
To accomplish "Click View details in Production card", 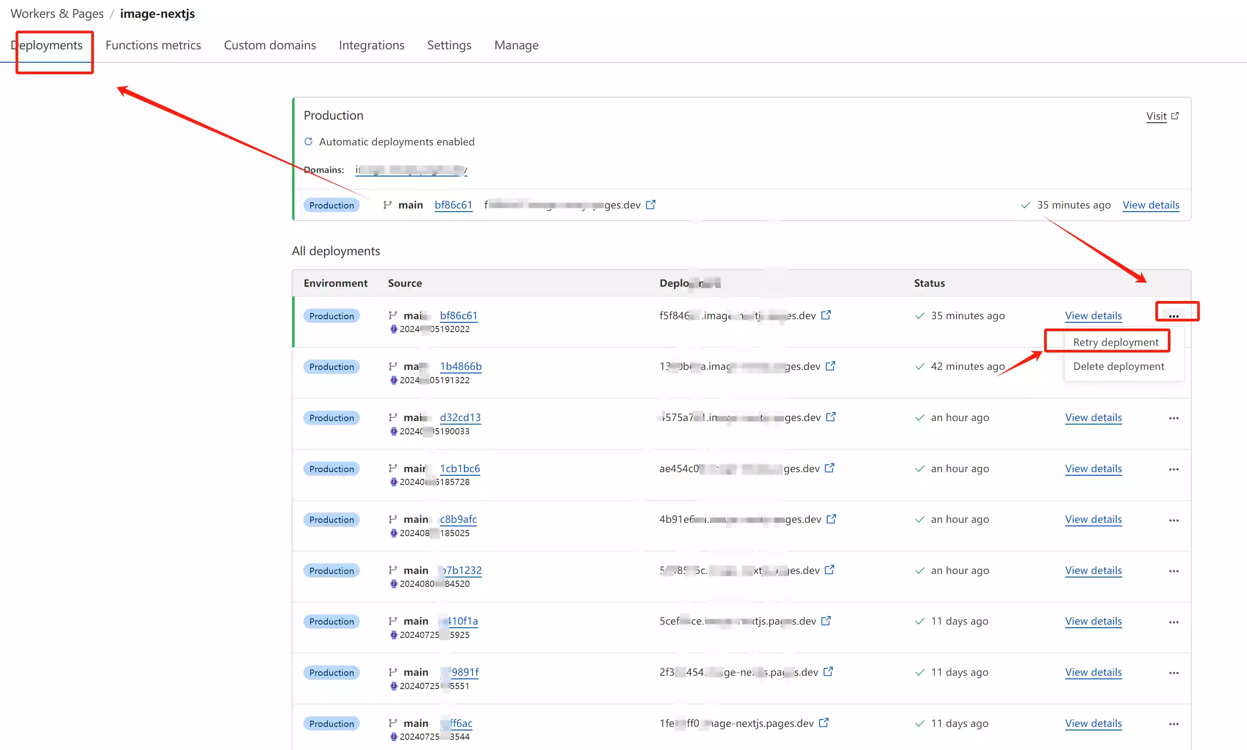I will point(1150,205).
